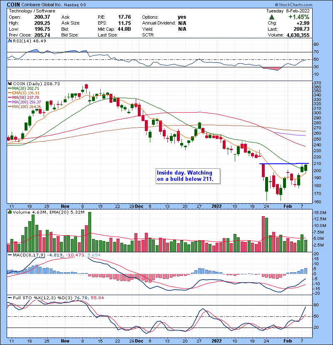This screenshot has width=333, height=345.
Task: Click the stochastic %D value 55.84
Action: 97,298
